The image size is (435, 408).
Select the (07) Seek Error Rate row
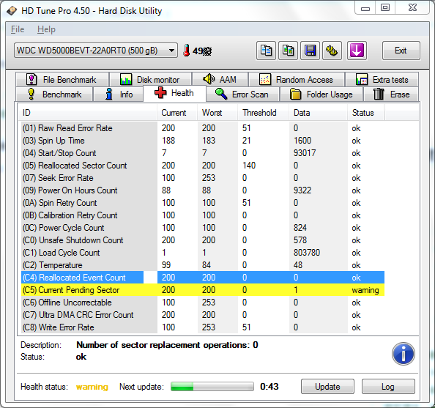point(203,178)
